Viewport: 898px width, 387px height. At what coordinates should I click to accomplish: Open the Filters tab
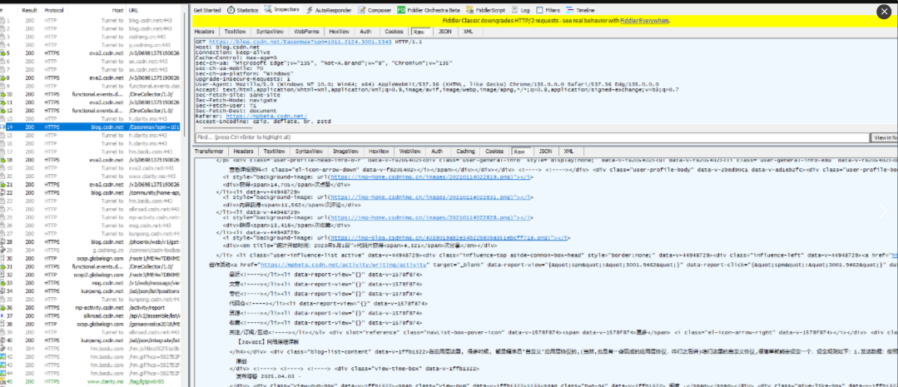[548, 10]
